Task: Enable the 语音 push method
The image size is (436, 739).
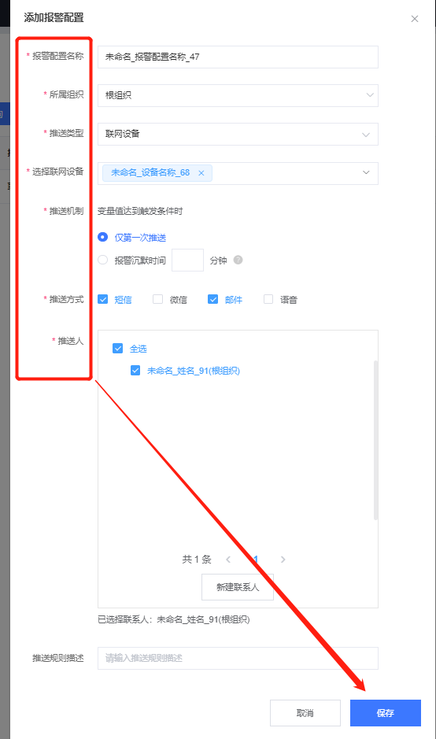Action: pyautogui.click(x=268, y=299)
